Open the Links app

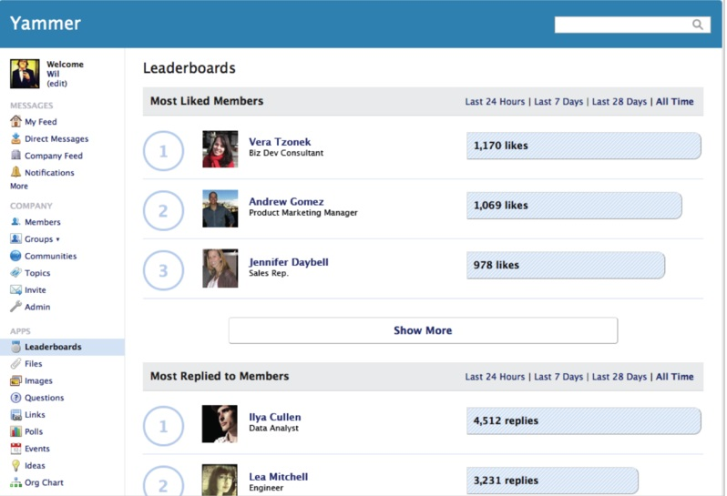pos(35,414)
